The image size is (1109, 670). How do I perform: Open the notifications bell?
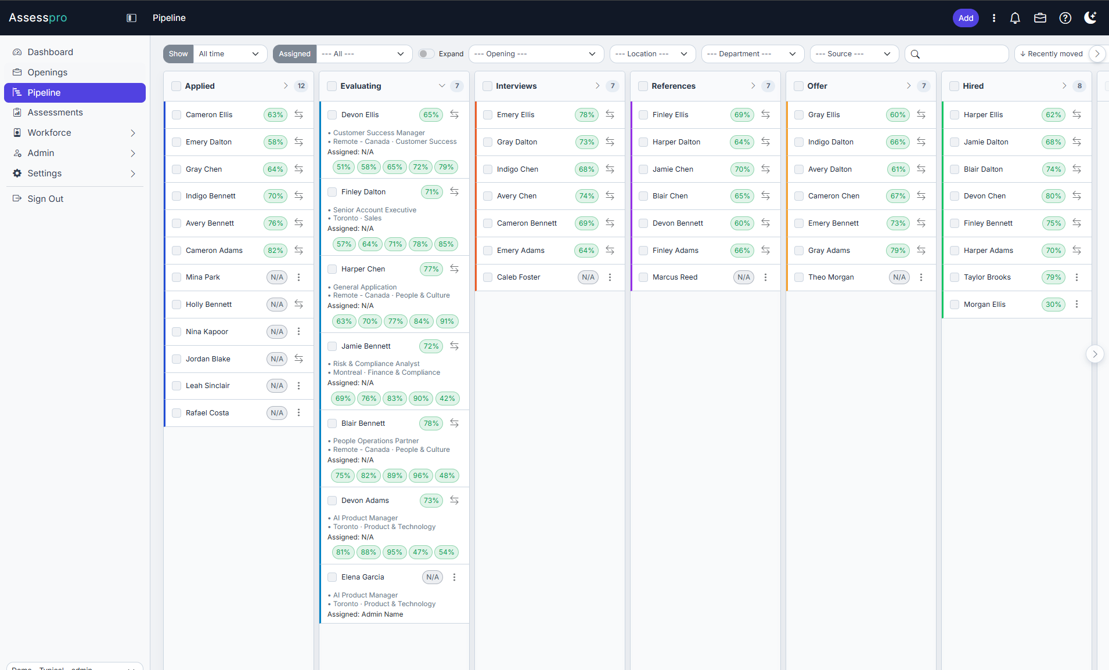pos(1015,18)
